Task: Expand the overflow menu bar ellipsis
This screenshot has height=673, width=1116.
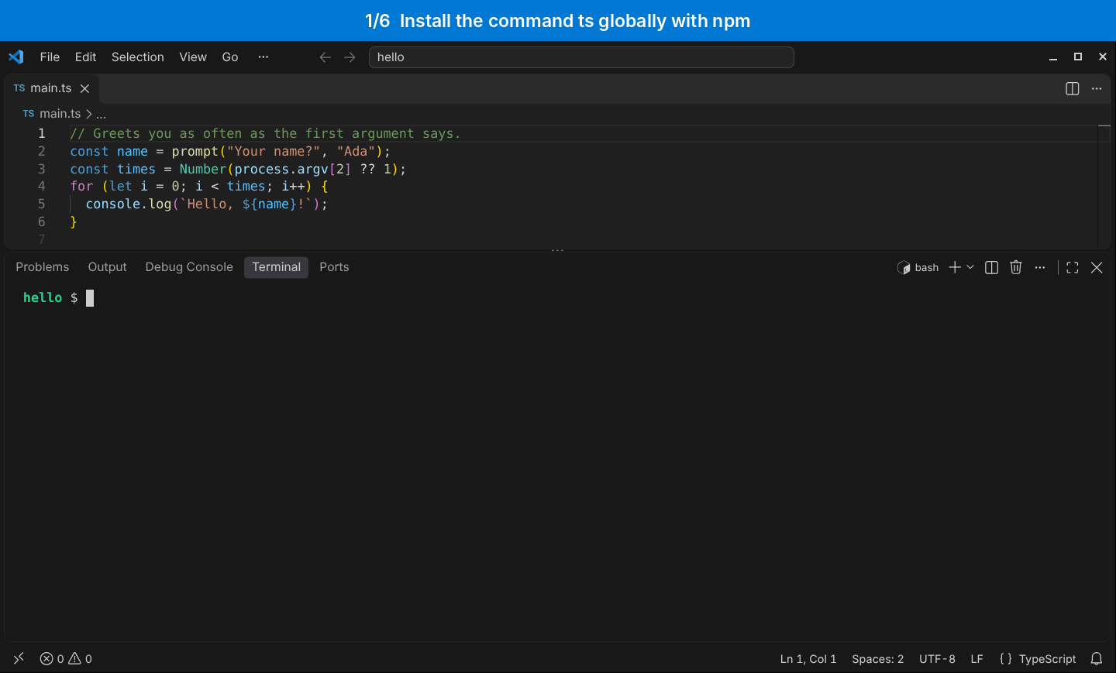Action: coord(263,57)
